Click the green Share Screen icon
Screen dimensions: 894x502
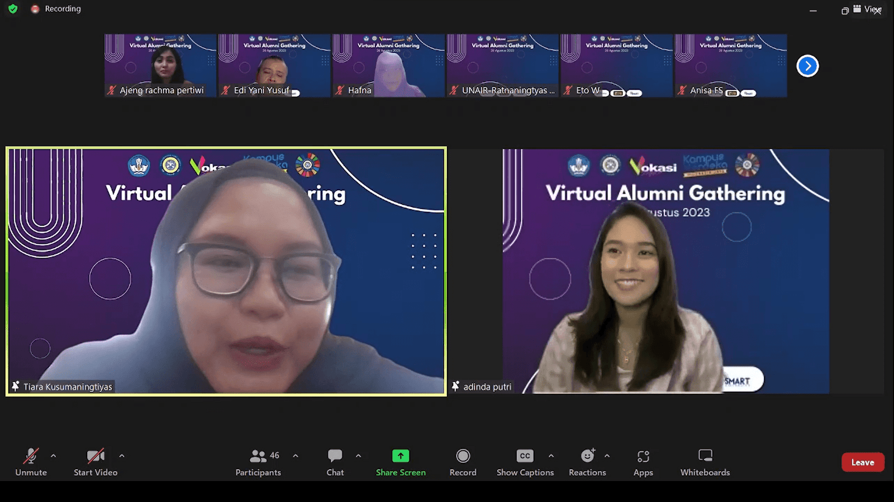pyautogui.click(x=400, y=456)
